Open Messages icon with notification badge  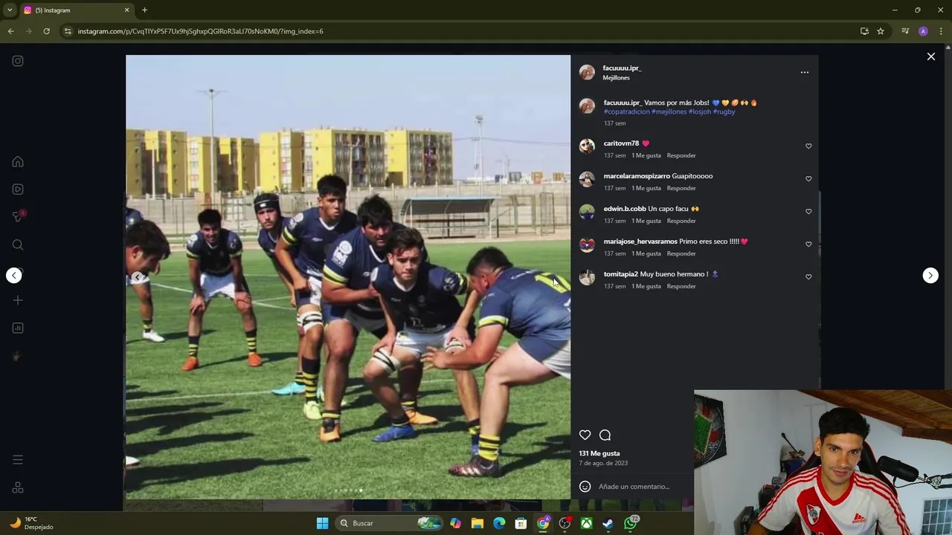[x=19, y=216]
